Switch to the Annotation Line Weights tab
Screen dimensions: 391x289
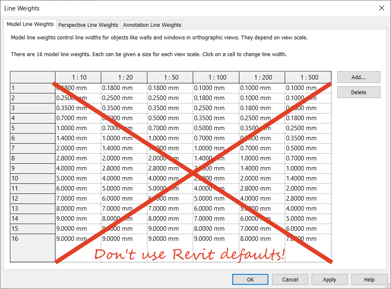pos(152,25)
